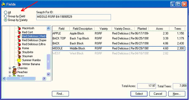
Task: Click the tree vertical scrollbar thumb
Action: 48,62
